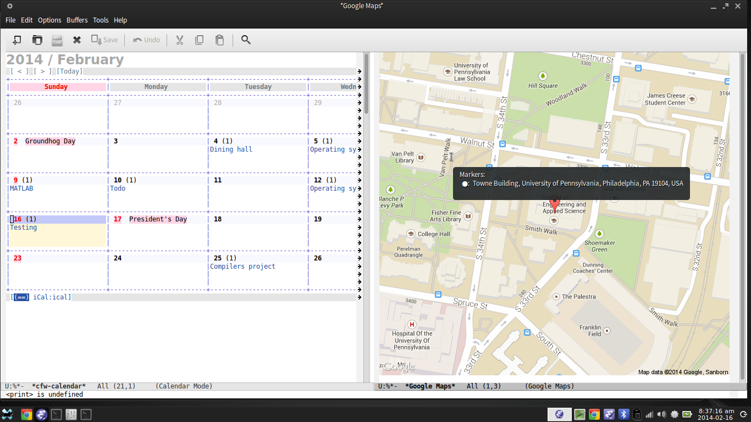Click the New File toolbar icon
The image size is (751, 422).
tap(16, 40)
